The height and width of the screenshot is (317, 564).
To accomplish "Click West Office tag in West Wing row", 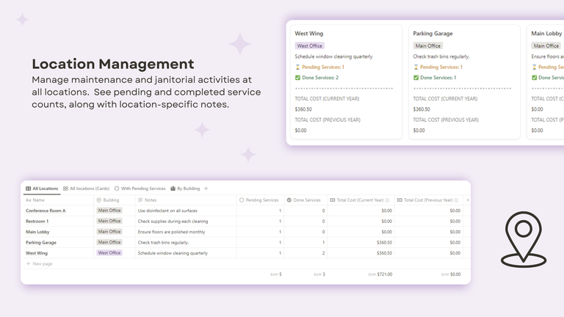I will 109,252.
